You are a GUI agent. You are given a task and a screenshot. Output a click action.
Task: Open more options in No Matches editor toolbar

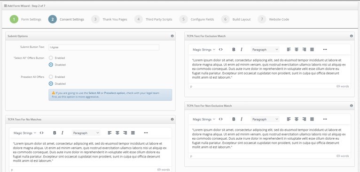146,133
